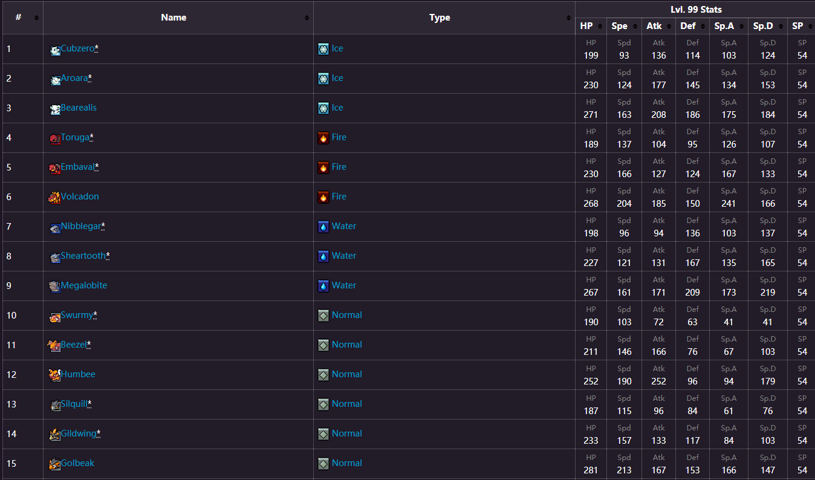The image size is (815, 480).
Task: Open the Bearealis page link
Action: (x=79, y=108)
